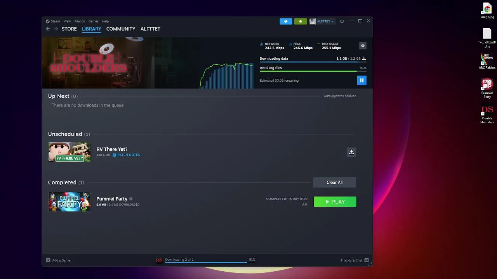497x279 pixels.
Task: Switch to the LIBRARY tab
Action: [92, 29]
